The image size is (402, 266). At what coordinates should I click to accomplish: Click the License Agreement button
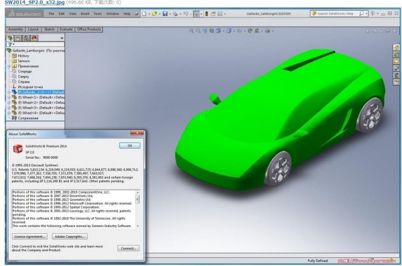(x=29, y=237)
